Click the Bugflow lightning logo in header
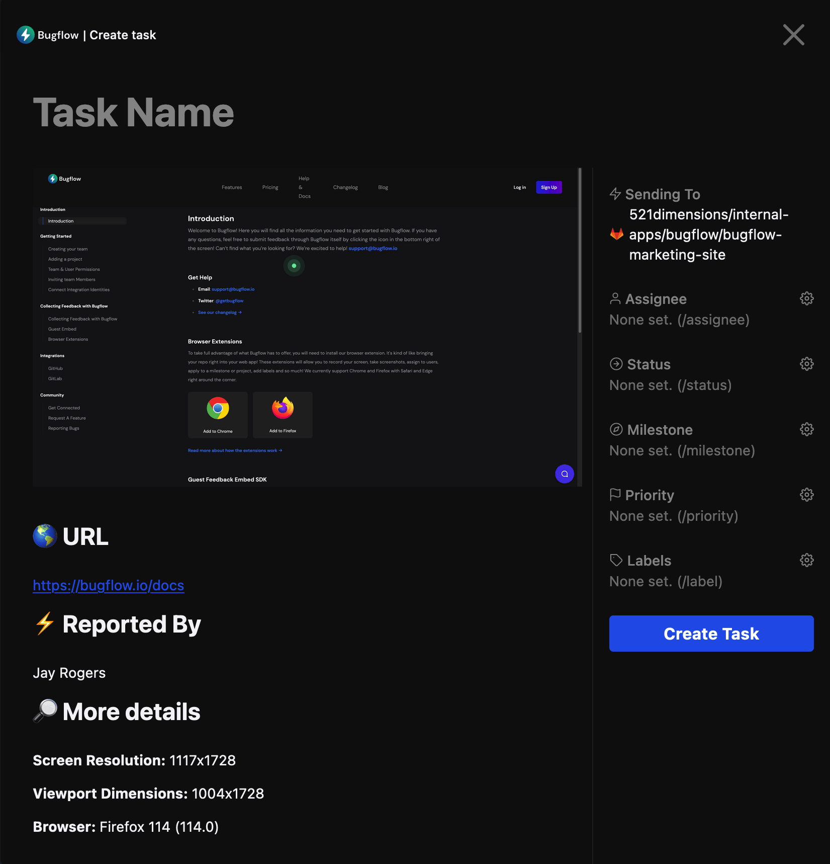 click(x=26, y=35)
